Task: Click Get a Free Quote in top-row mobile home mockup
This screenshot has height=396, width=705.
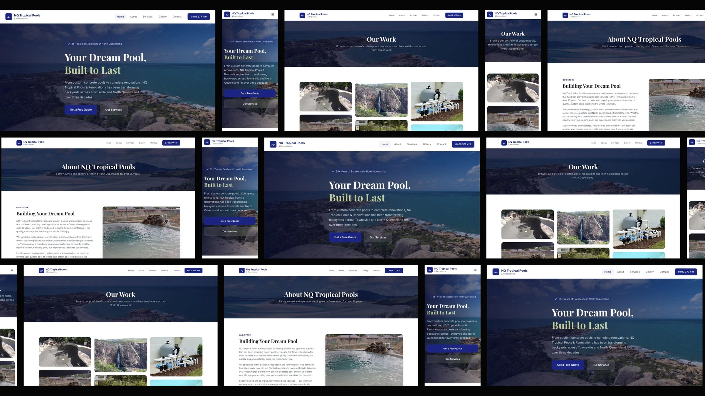Action: click(x=250, y=93)
